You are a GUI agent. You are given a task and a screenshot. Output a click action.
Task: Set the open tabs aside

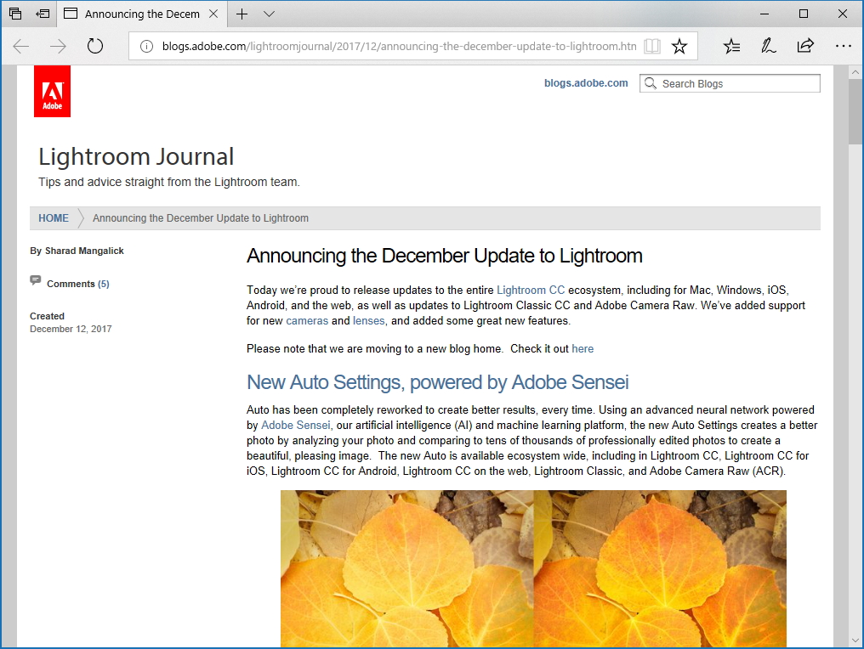[43, 14]
